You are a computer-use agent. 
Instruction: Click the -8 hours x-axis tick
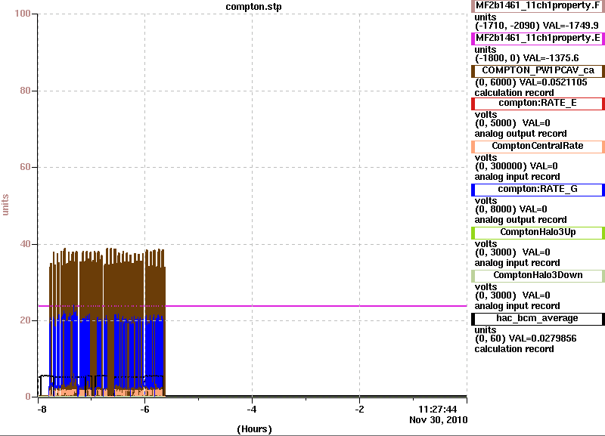tap(42, 409)
